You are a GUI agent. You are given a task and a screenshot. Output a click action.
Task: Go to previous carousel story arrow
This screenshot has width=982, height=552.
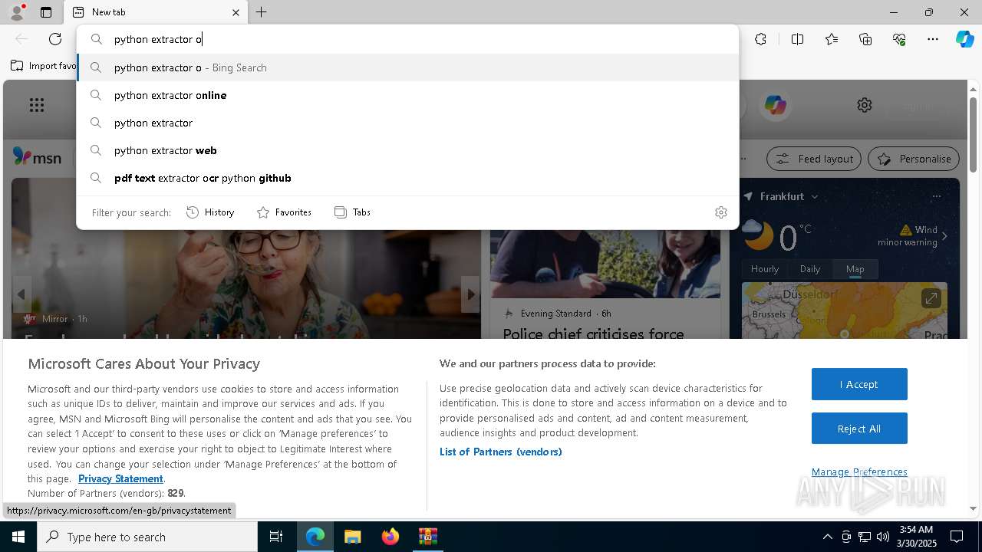click(21, 294)
